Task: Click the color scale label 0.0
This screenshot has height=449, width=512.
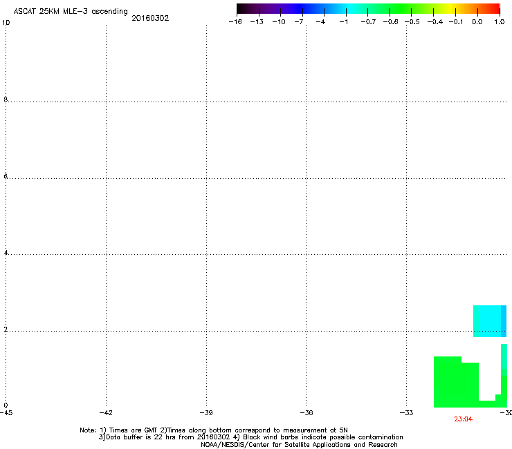Action: point(477,22)
